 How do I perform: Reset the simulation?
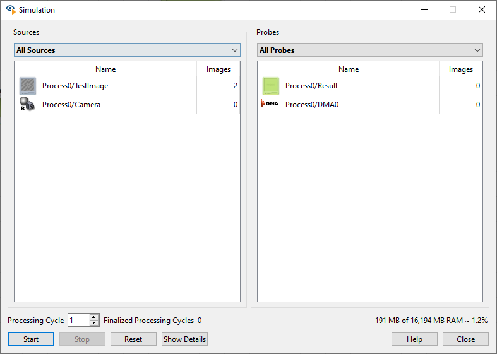click(133, 339)
